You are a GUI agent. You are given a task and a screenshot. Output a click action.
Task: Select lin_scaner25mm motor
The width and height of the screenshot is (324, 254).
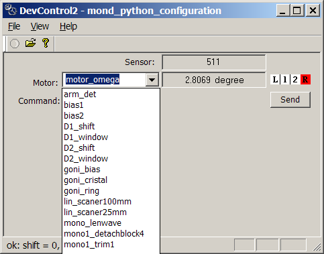point(111,212)
